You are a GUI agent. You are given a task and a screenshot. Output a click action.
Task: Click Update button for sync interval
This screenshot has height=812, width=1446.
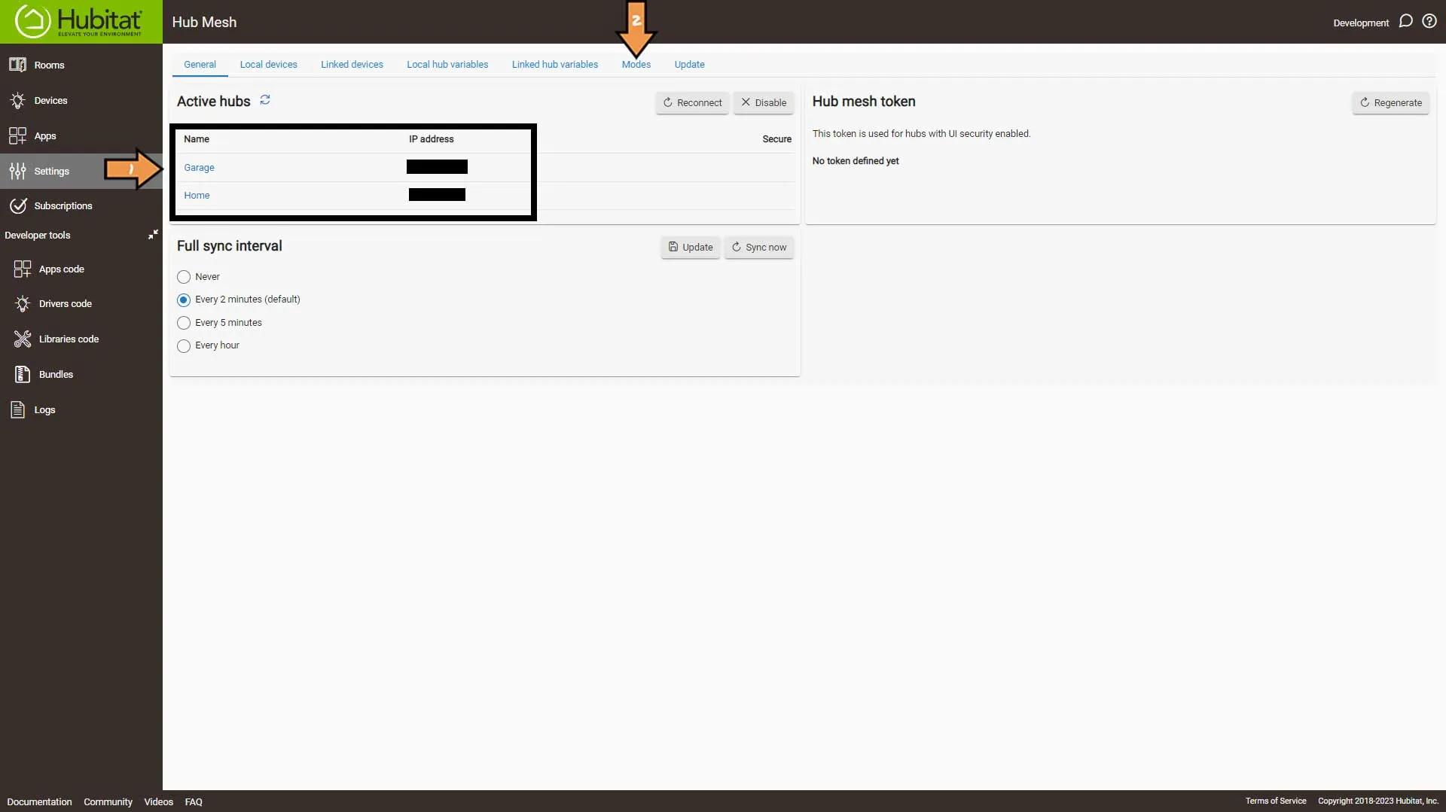click(x=691, y=247)
